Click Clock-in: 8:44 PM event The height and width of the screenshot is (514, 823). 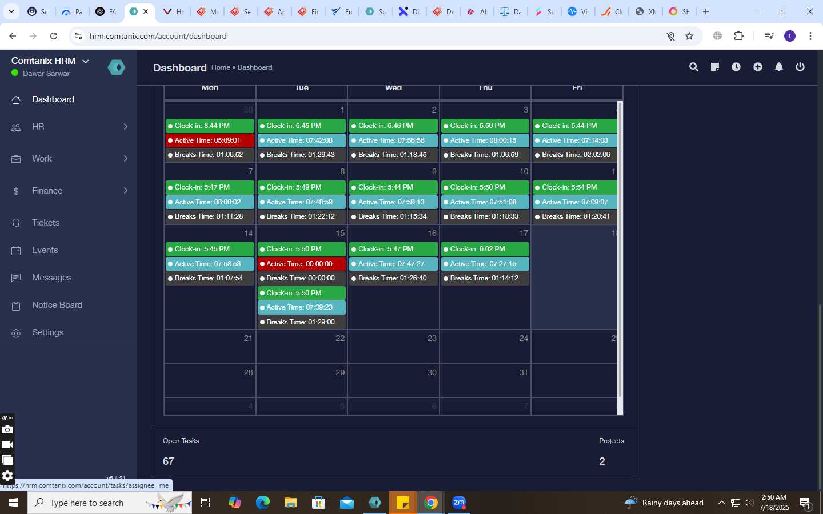pyautogui.click(x=210, y=126)
